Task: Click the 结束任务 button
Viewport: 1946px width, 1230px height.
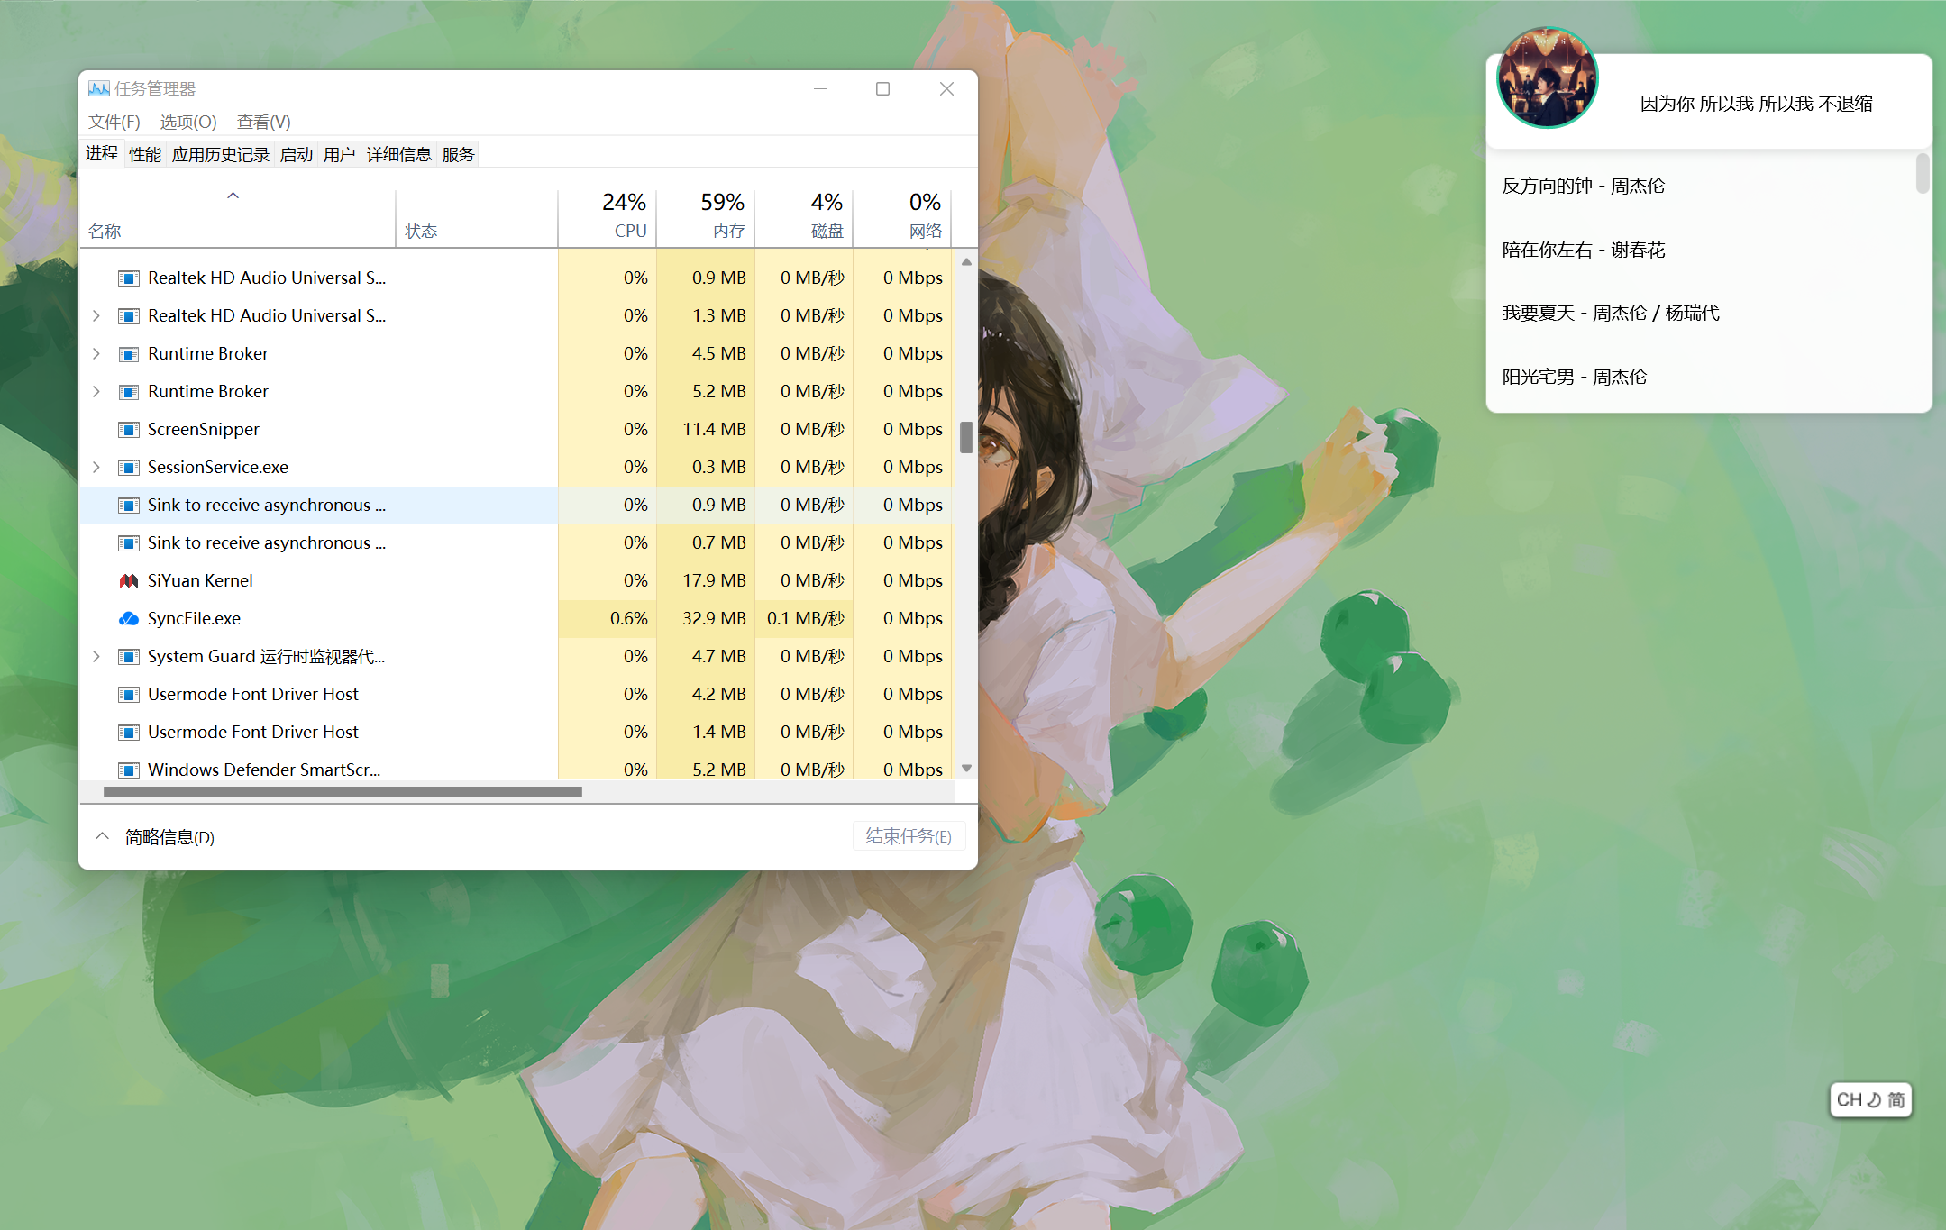Action: point(908,836)
